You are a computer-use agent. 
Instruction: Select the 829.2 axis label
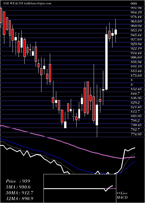135,102
